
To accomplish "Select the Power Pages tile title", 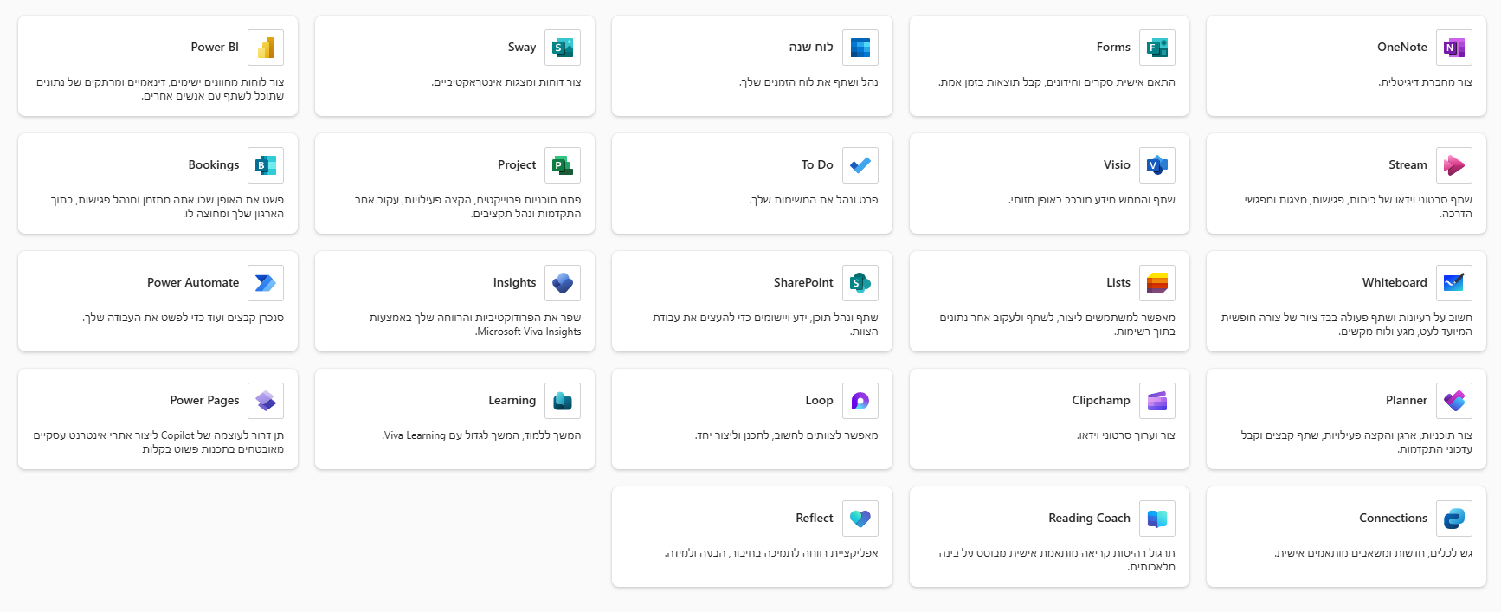I will 204,401.
